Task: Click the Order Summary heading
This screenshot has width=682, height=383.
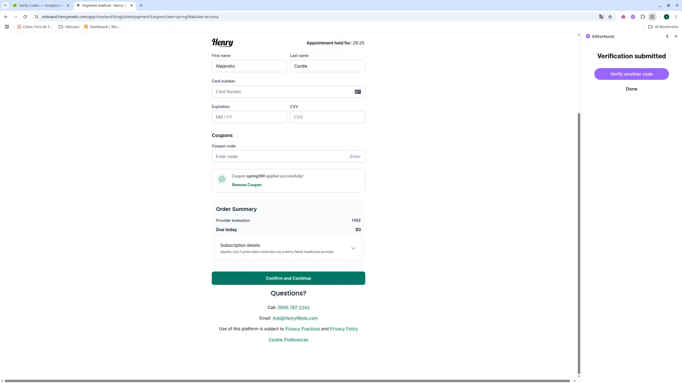Action: click(236, 209)
